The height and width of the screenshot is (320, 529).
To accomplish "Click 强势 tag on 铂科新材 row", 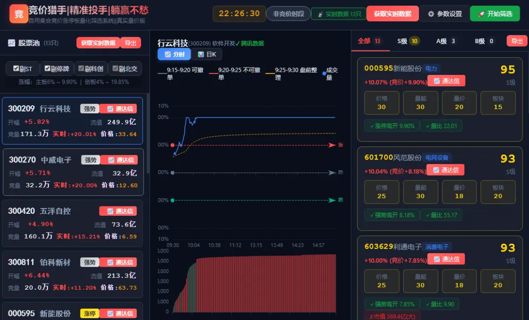I will [x=90, y=262].
